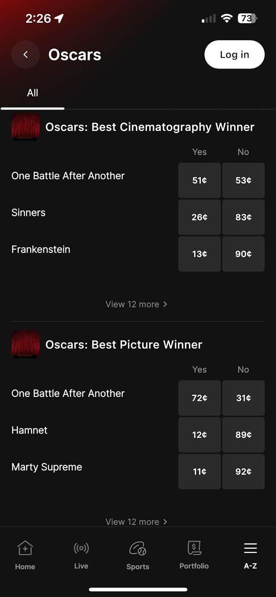Buy Yes at 11¢ for Marty Supreme

pyautogui.click(x=199, y=472)
